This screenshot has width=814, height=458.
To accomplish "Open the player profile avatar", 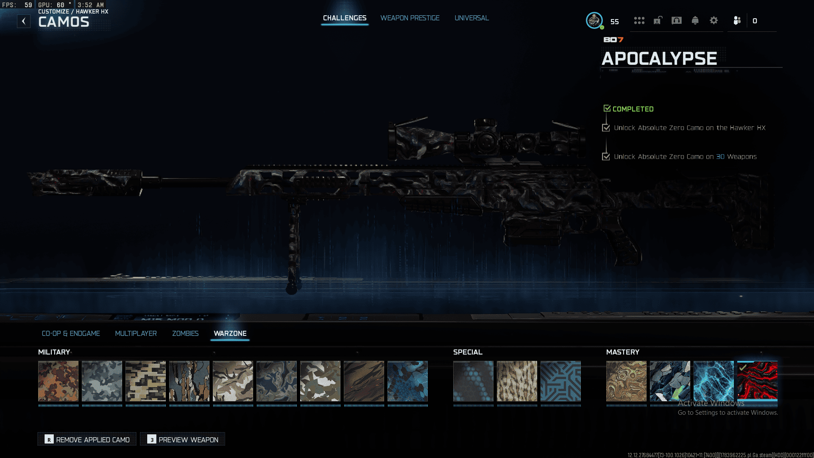I will [x=594, y=20].
